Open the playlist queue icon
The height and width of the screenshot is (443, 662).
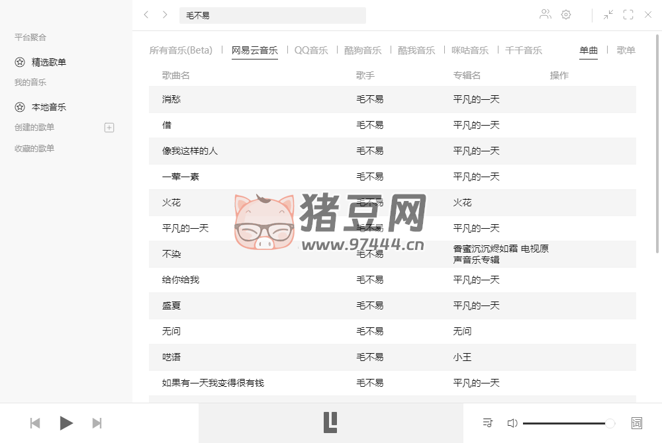488,423
